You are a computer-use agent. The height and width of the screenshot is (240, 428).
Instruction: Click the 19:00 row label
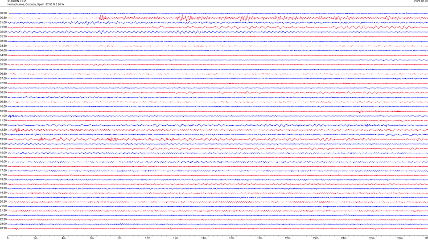pyautogui.click(x=3, y=188)
